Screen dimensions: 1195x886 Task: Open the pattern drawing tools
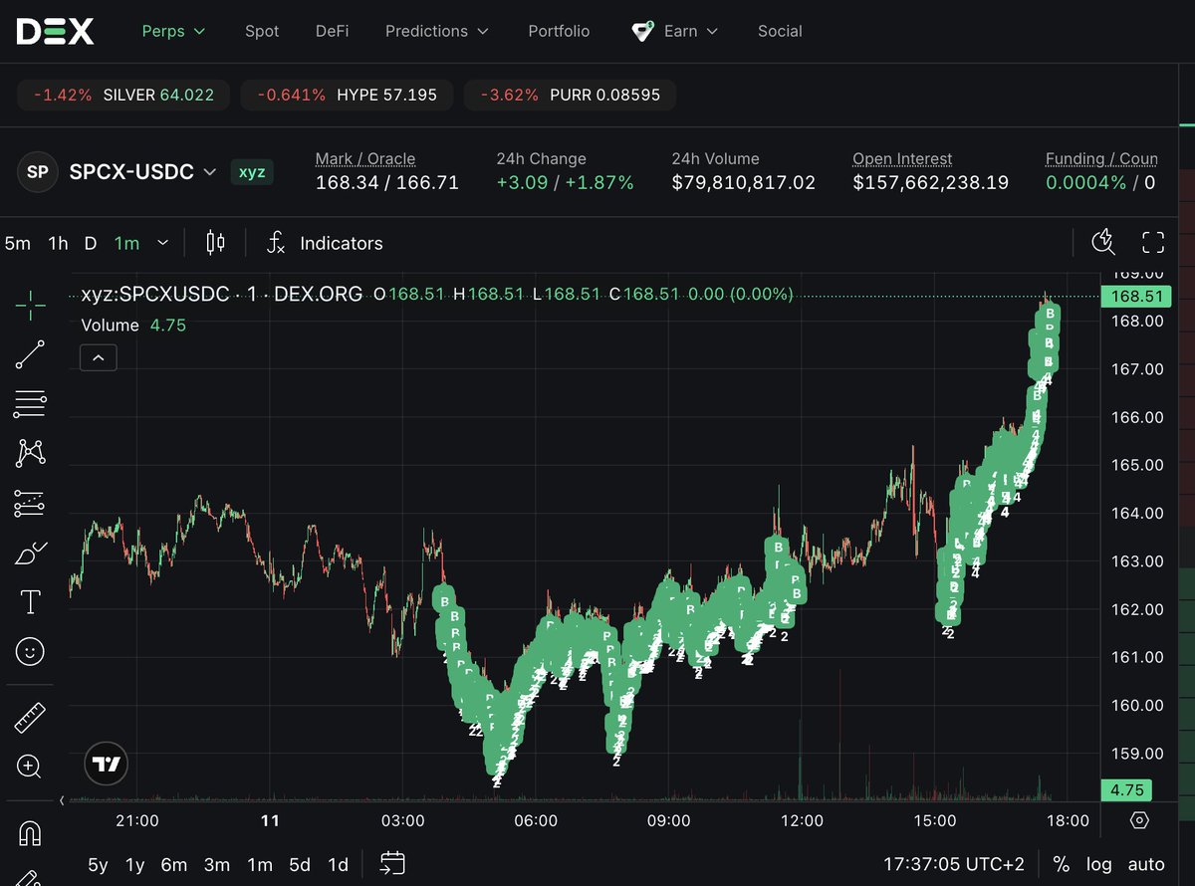click(x=30, y=454)
